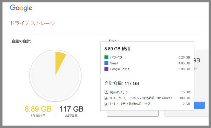
Task: Click the HTC プロモーション 100 GB entry
Action: coord(147,98)
